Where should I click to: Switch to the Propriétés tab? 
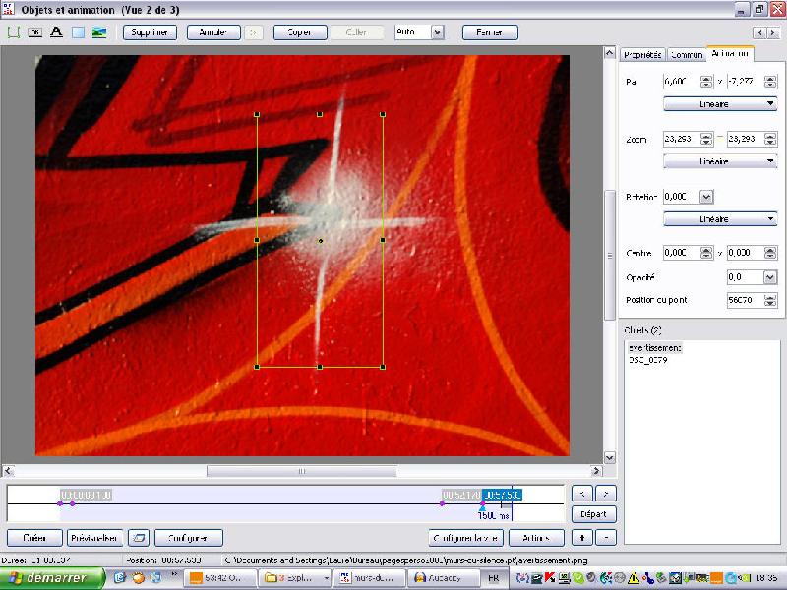pyautogui.click(x=643, y=55)
